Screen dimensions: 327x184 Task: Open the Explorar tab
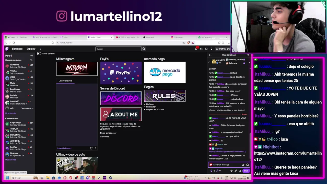tap(31, 49)
